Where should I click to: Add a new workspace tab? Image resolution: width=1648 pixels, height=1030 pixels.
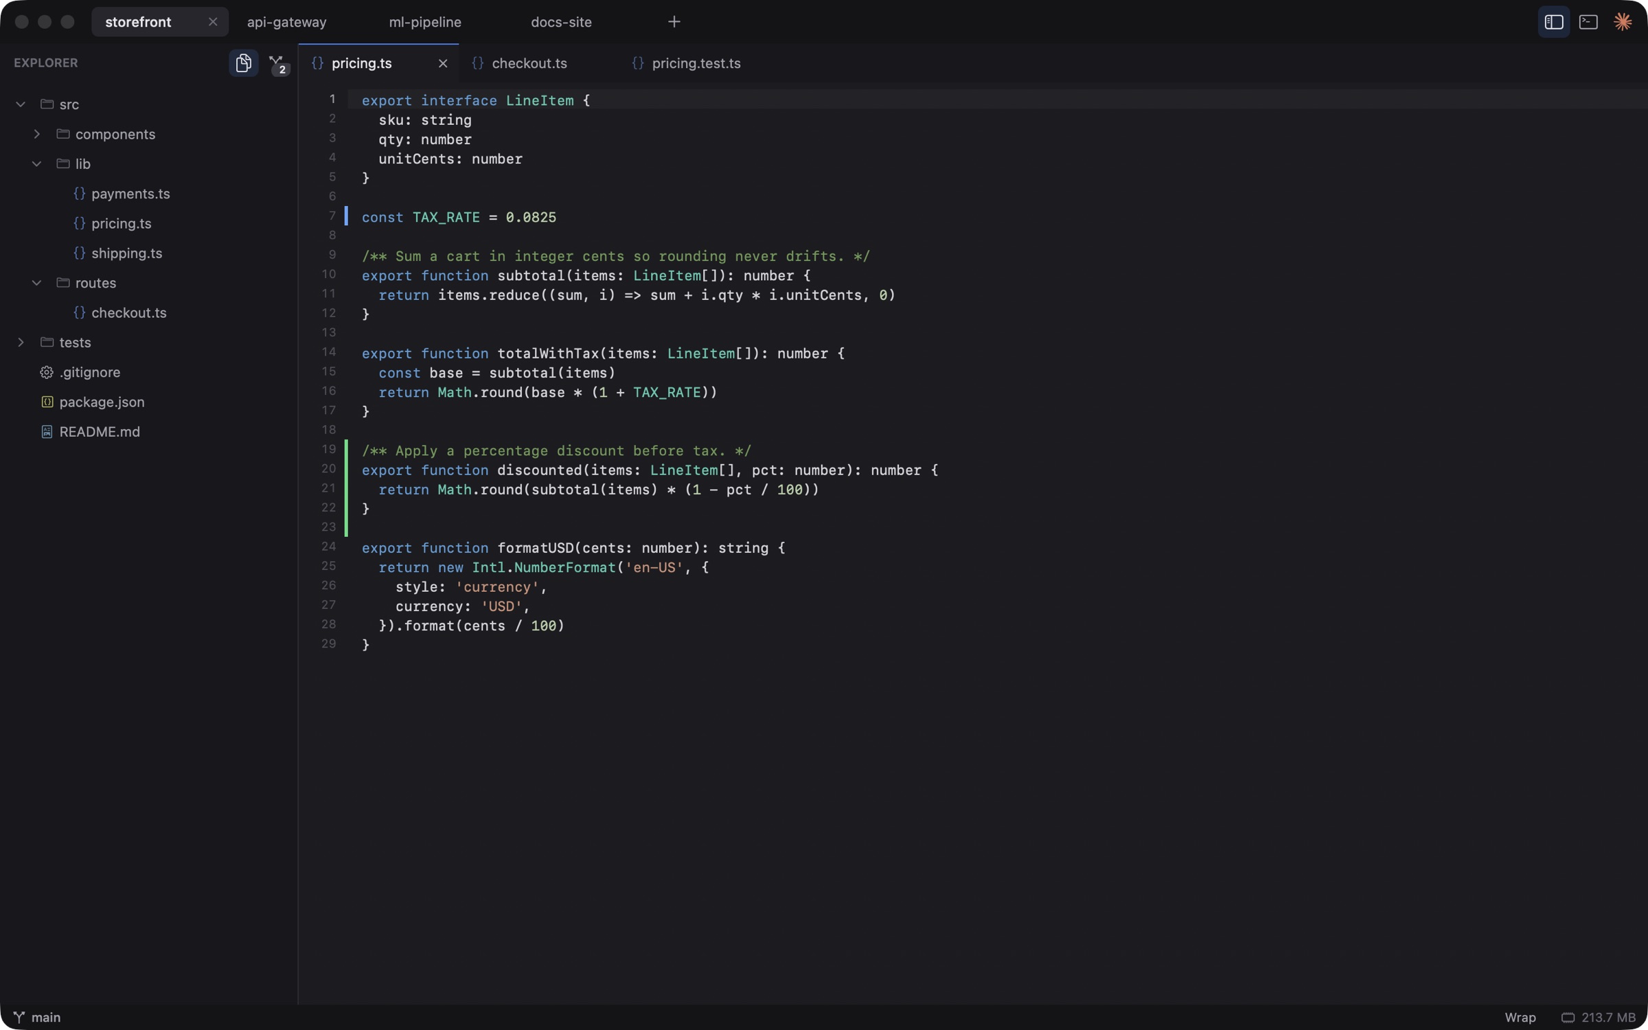click(x=674, y=22)
